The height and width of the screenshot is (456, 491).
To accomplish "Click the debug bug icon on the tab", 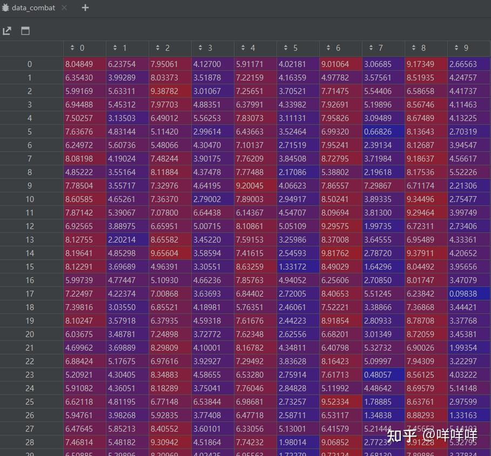I will coord(7,8).
